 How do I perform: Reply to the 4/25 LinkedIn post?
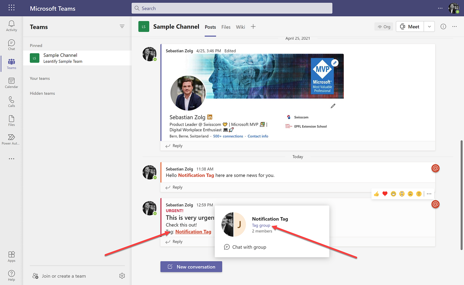pos(174,146)
